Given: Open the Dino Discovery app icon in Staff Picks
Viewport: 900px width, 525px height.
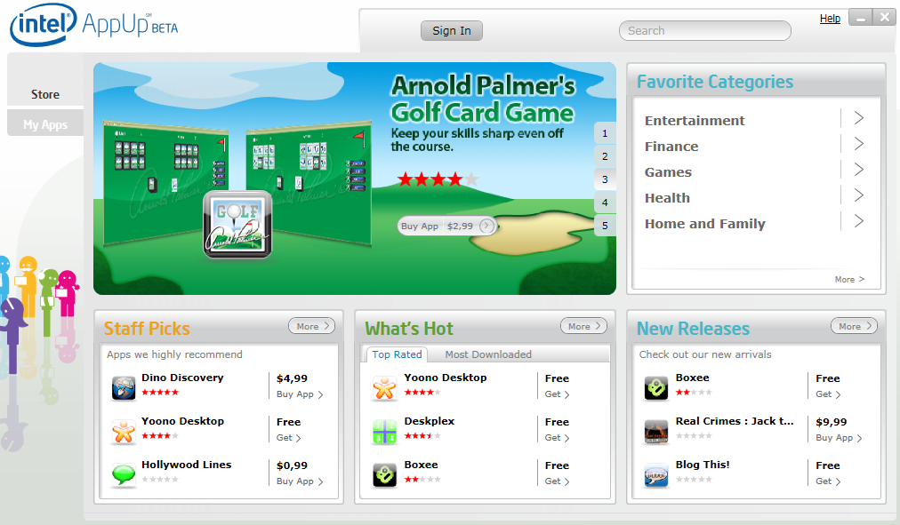Looking at the screenshot, I should (x=124, y=388).
